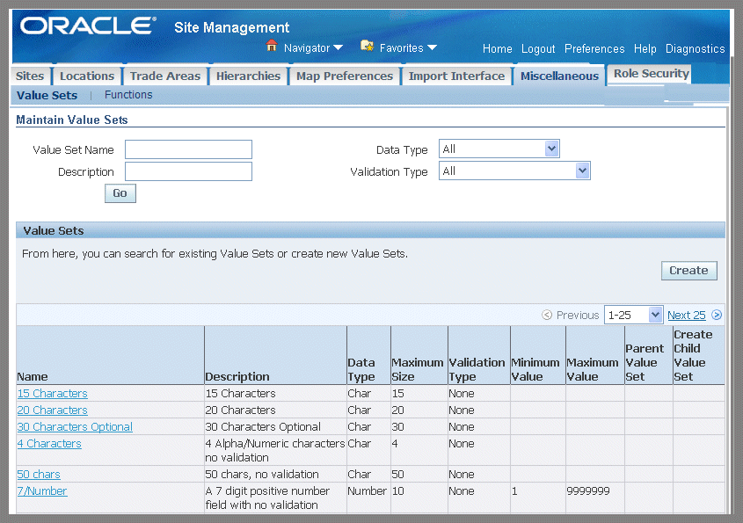Click the disabled Previous arrow icon
The image size is (743, 523).
point(547,315)
